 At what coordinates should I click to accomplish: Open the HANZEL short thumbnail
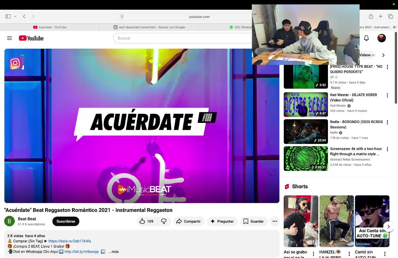point(336,221)
